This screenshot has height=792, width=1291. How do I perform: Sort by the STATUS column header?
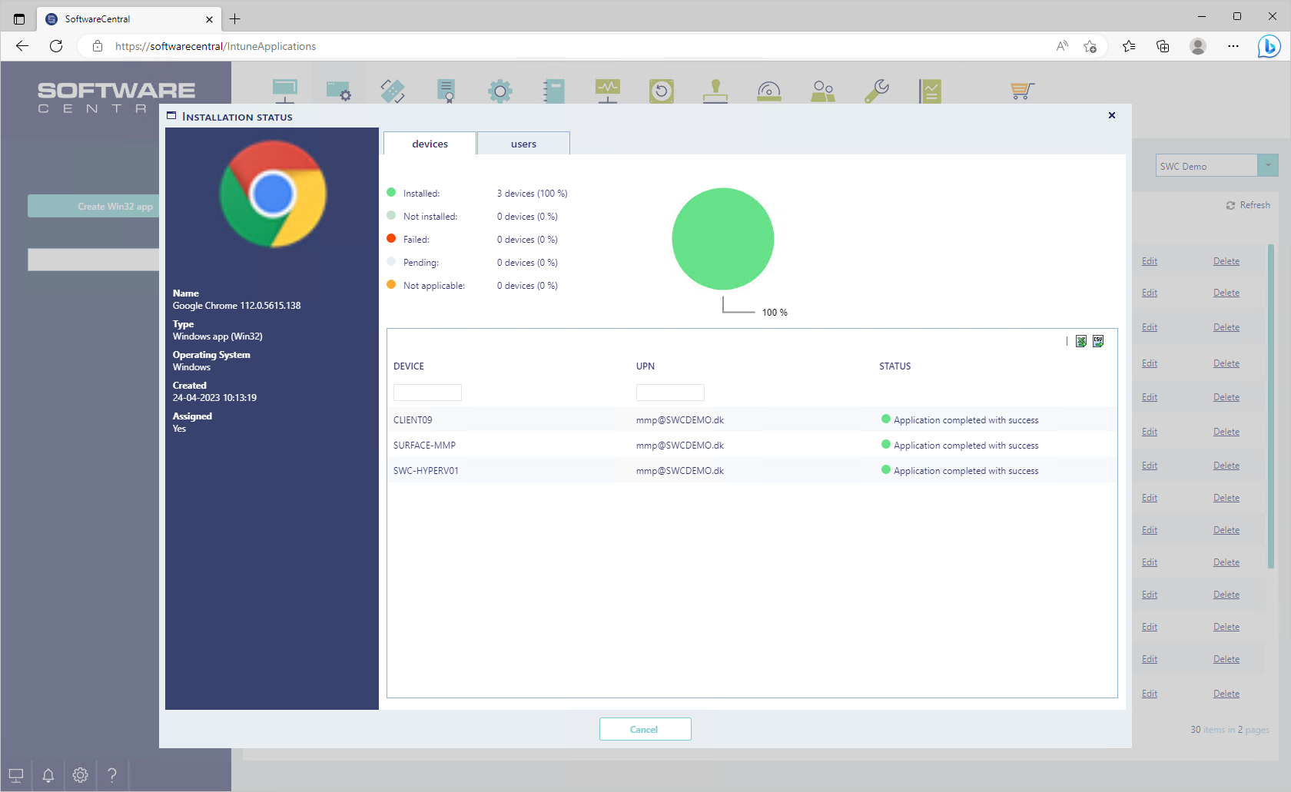tap(894, 366)
